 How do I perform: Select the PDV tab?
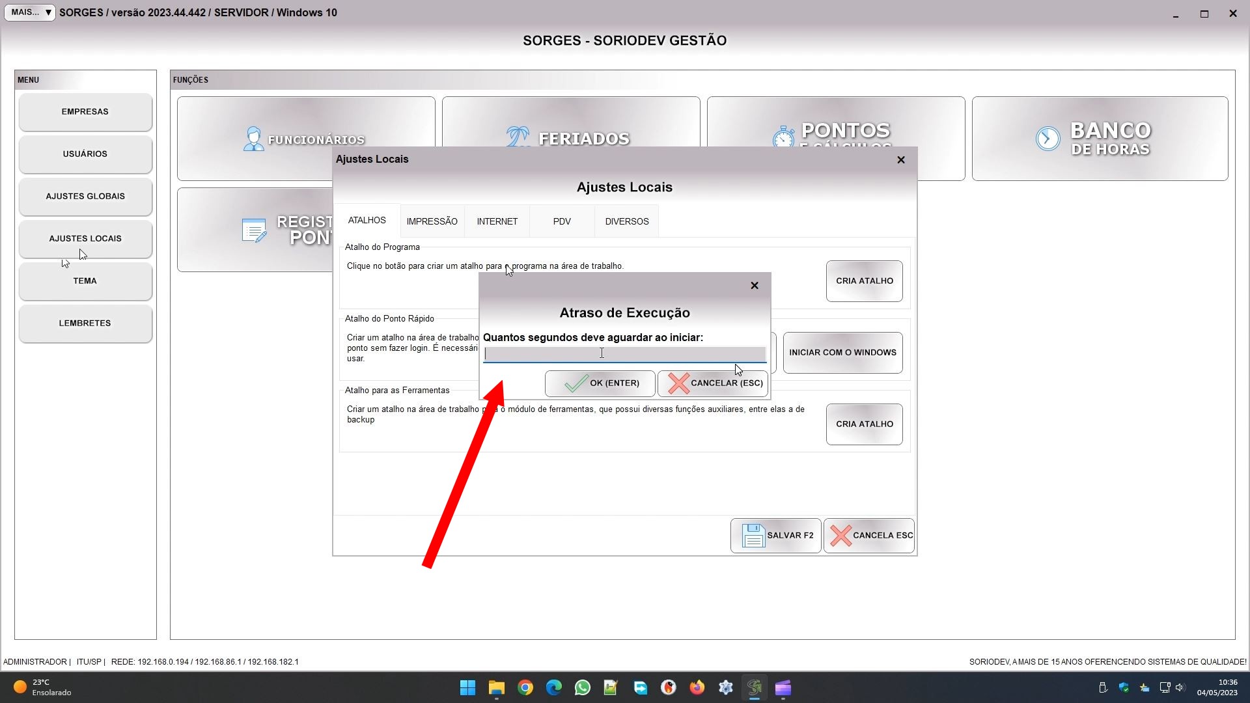coord(562,221)
